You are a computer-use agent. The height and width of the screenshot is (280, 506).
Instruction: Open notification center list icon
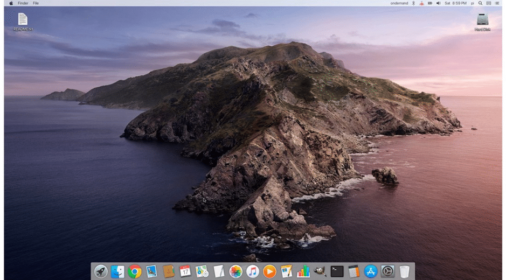(497, 3)
